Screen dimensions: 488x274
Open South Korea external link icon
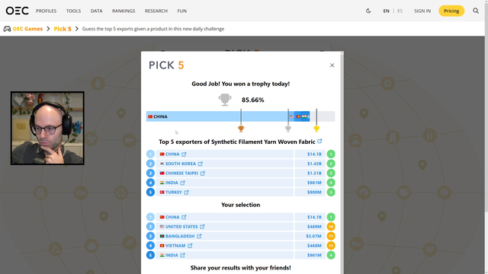pos(201,164)
